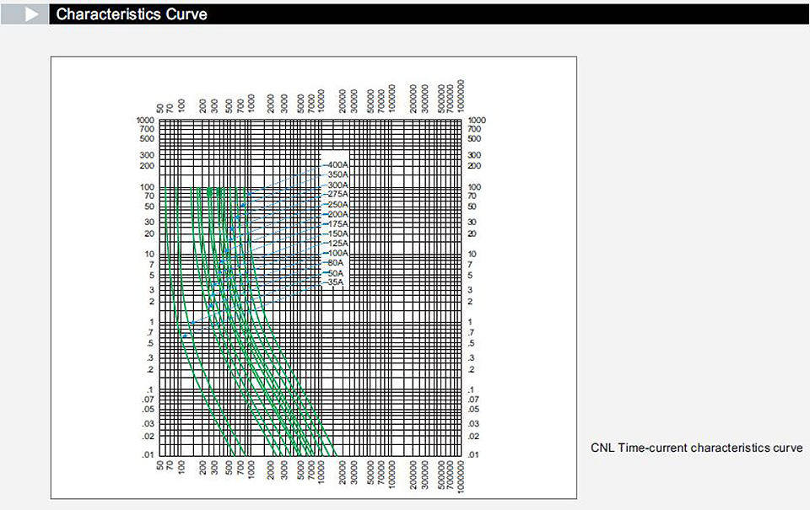Click the 125A legend entry

[338, 243]
